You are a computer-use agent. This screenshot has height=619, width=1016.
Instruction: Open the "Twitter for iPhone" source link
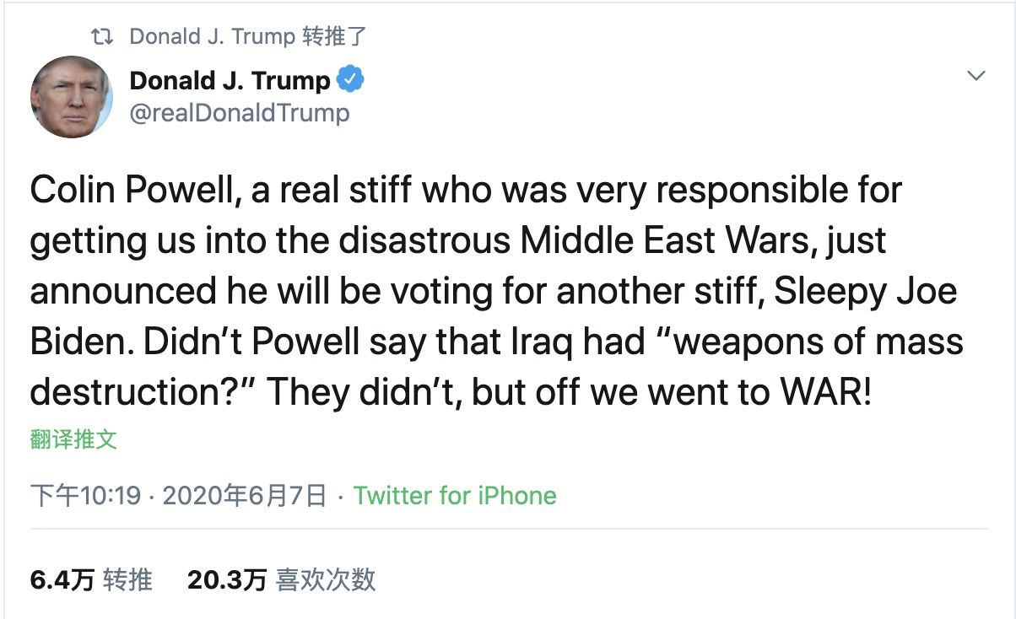click(455, 496)
